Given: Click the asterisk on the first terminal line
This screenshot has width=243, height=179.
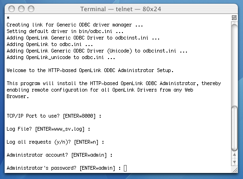Looking at the screenshot, I should 8,18.
